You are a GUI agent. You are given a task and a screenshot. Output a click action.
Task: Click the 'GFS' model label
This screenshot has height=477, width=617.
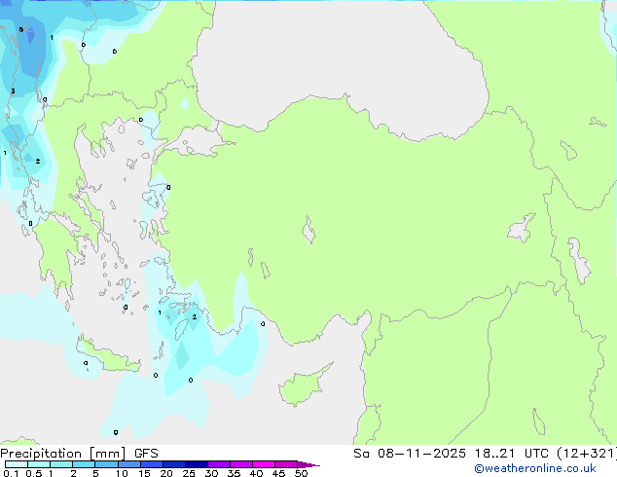click(146, 454)
